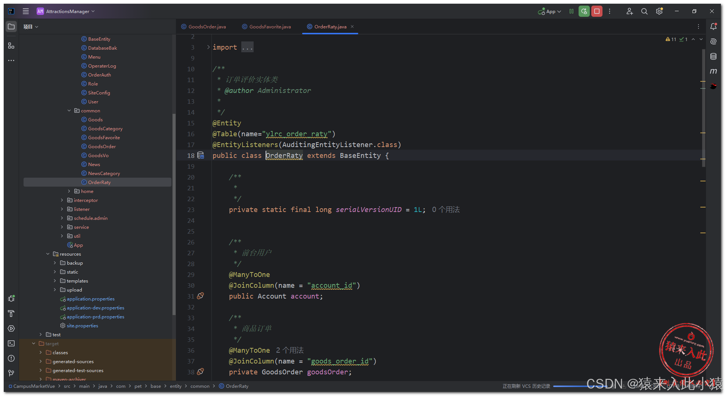Open the Maven tool window
The width and height of the screenshot is (725, 396).
tap(713, 71)
